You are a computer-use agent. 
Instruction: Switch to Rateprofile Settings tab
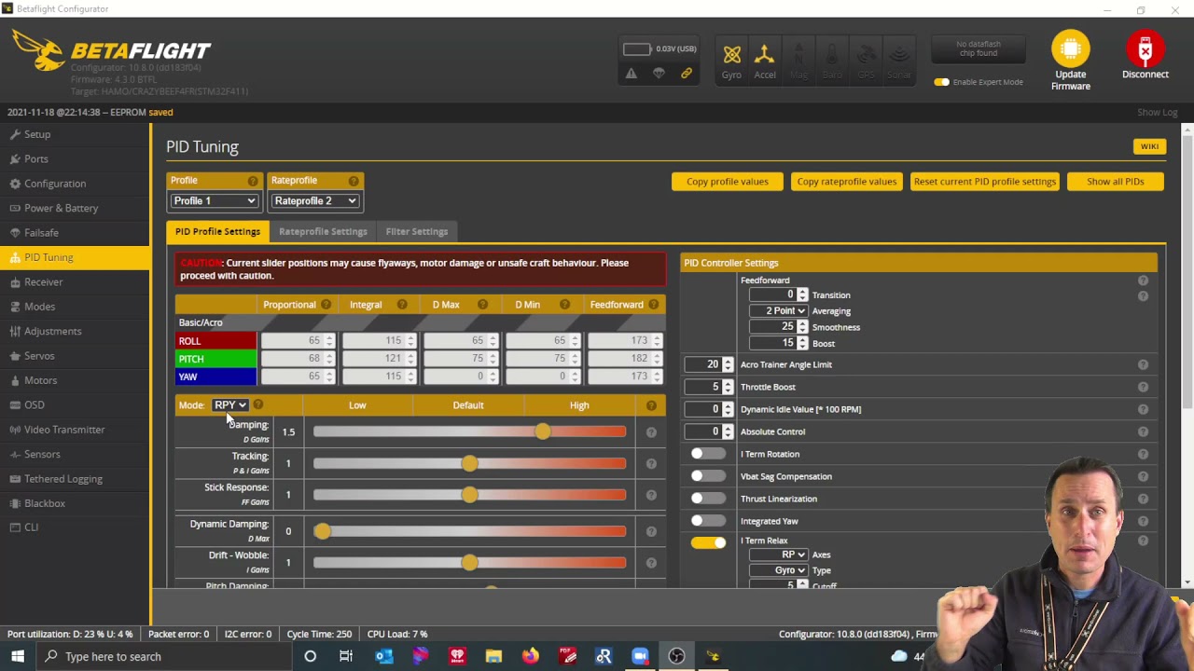tap(323, 232)
